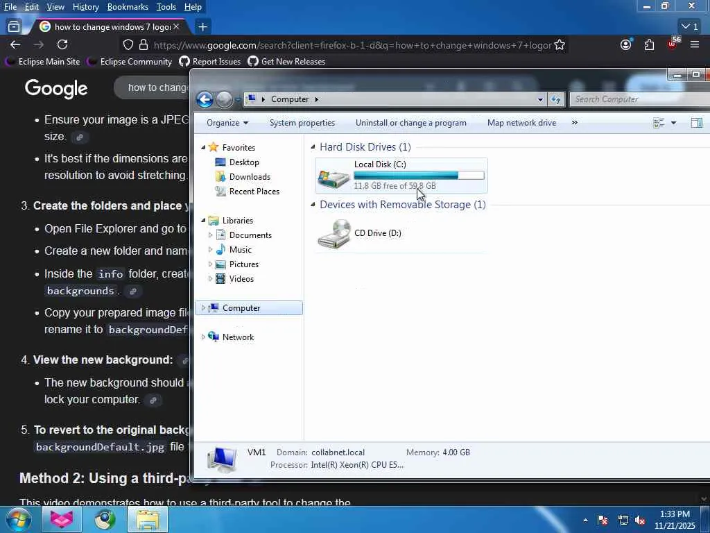This screenshot has height=533, width=710.
Task: Collapse the Hard Disk Drives group
Action: click(x=313, y=147)
